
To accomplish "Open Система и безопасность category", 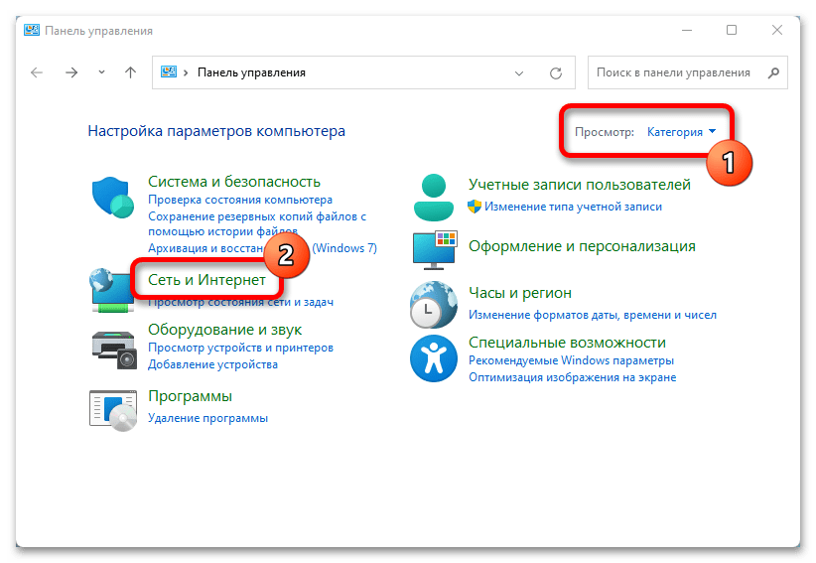I will pyautogui.click(x=233, y=182).
